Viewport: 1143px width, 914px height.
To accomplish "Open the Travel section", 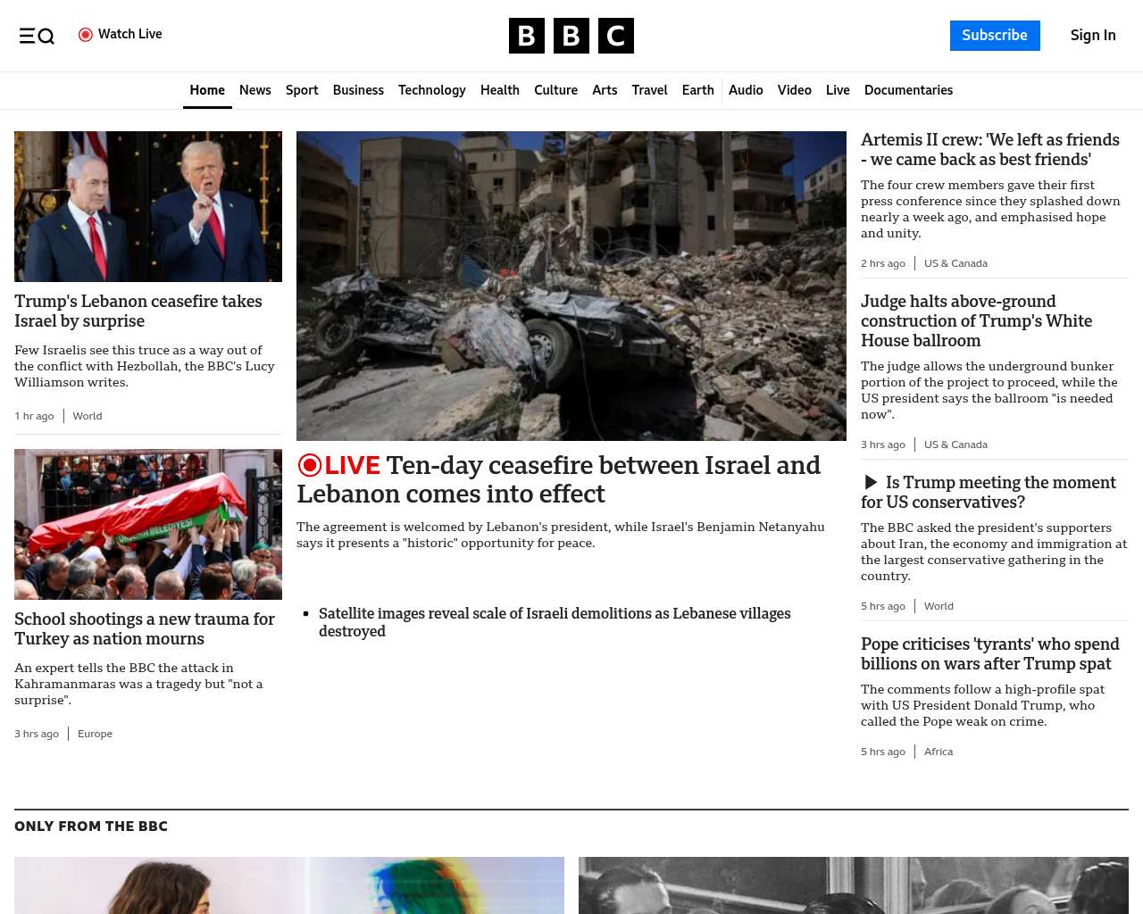I will pyautogui.click(x=649, y=90).
